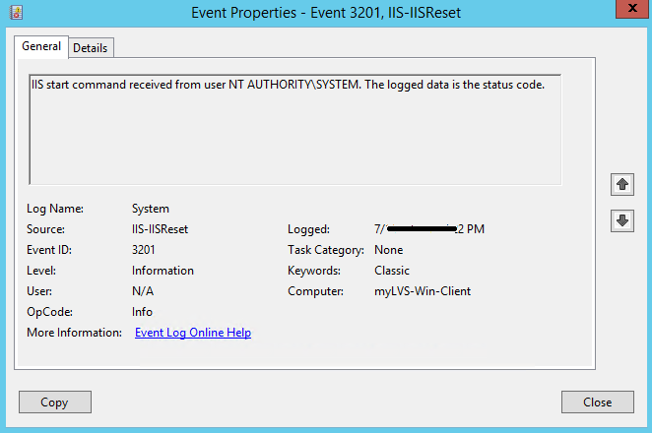This screenshot has width=652, height=433.
Task: Click the previous event up arrow button
Action: point(621,184)
